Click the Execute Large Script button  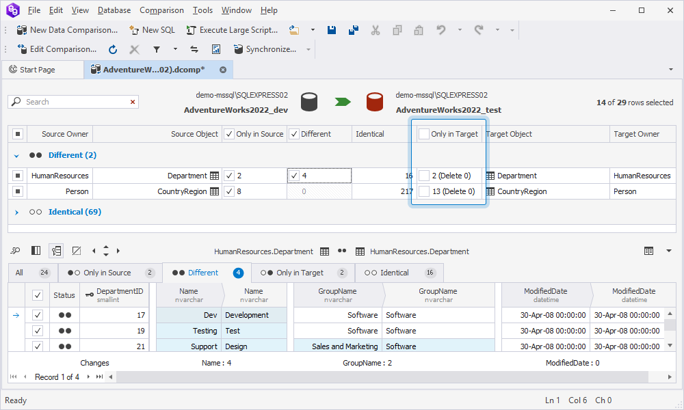[x=232, y=30]
